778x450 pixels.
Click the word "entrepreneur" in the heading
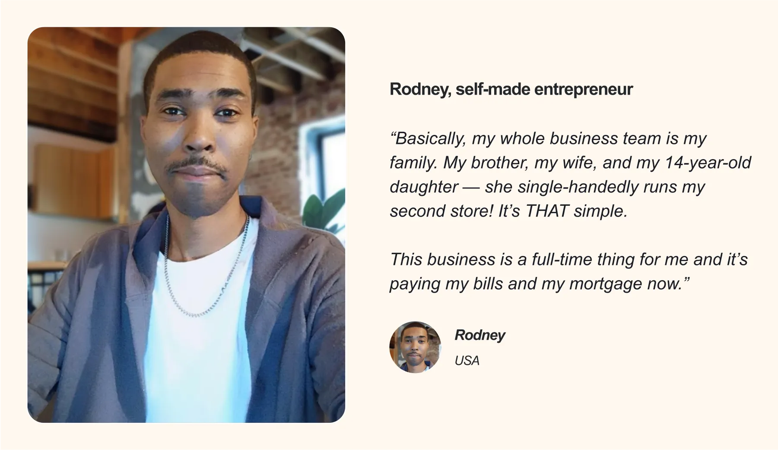click(583, 89)
